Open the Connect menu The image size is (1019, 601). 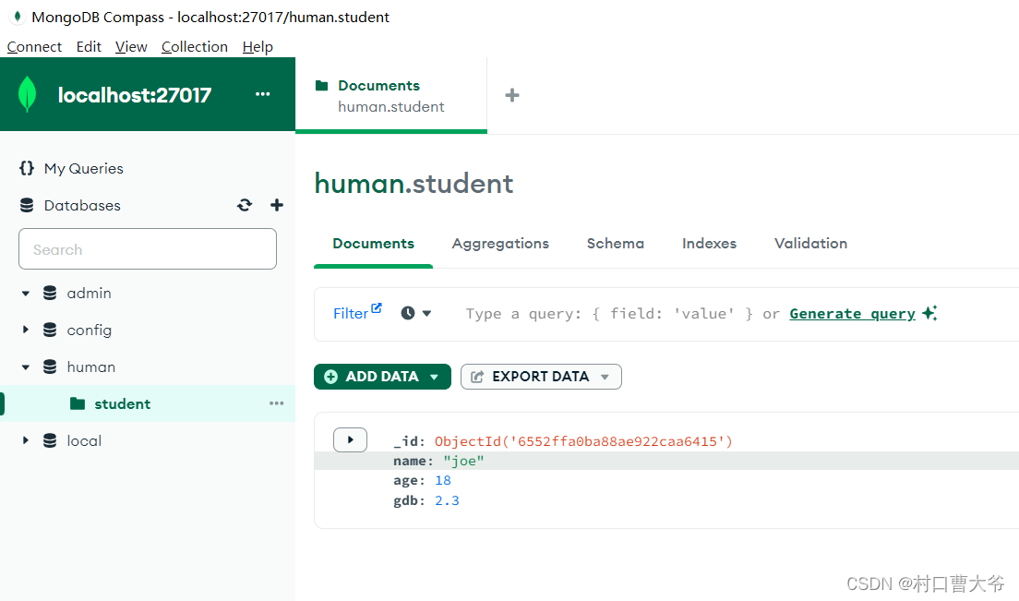34,47
